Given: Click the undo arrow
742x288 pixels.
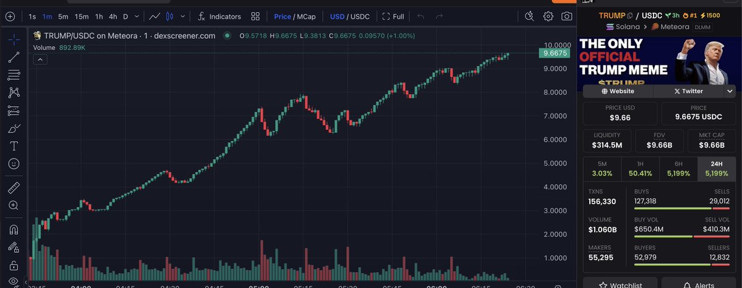Looking at the screenshot, I should (421, 17).
